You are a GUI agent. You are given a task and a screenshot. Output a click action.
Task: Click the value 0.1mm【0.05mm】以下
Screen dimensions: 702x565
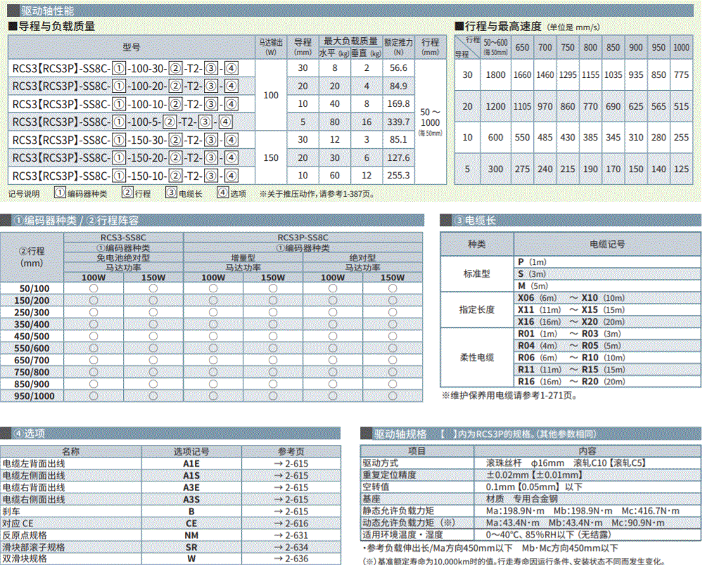point(534,487)
